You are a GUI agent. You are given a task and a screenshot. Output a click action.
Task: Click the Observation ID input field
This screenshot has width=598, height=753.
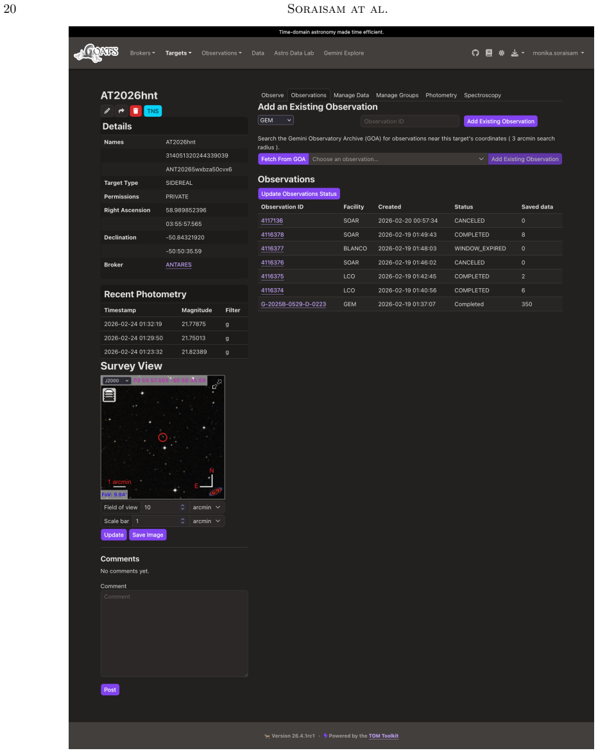click(410, 121)
